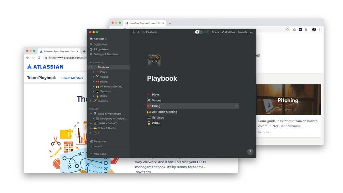Viewport: 343px width, 193px height.
Task: Expand the Values sidebar item
Action: 94,77
